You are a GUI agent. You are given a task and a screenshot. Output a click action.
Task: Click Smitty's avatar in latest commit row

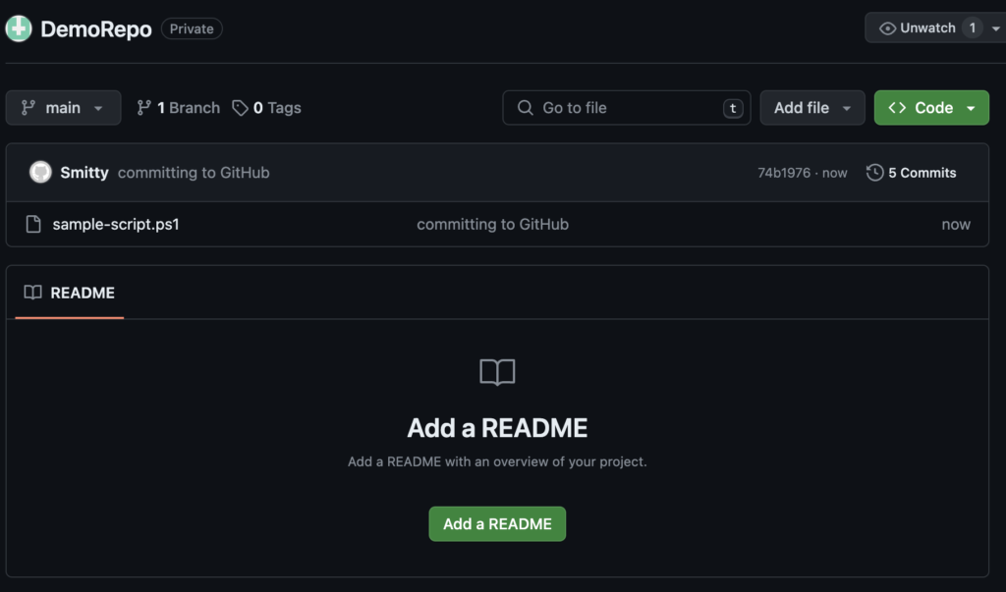pyautogui.click(x=40, y=172)
